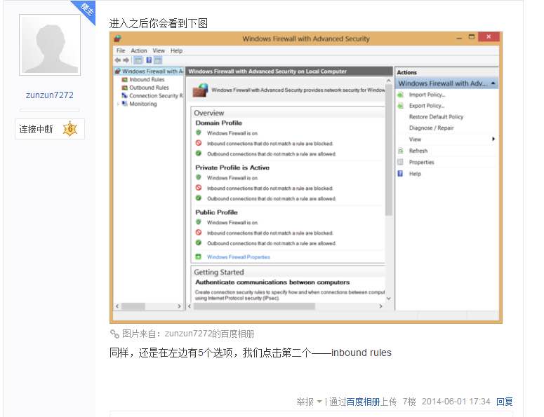Click Help in Actions pane

(x=415, y=174)
